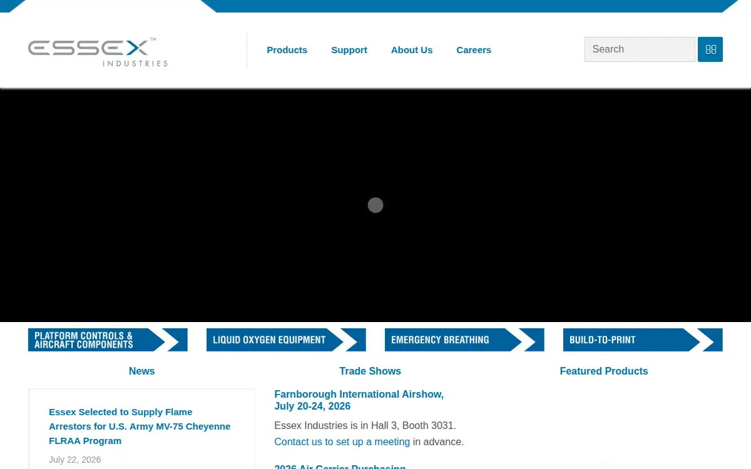Image resolution: width=751 pixels, height=469 pixels.
Task: Open Platform Controls & Aircraft Components banner
Action: point(108,340)
